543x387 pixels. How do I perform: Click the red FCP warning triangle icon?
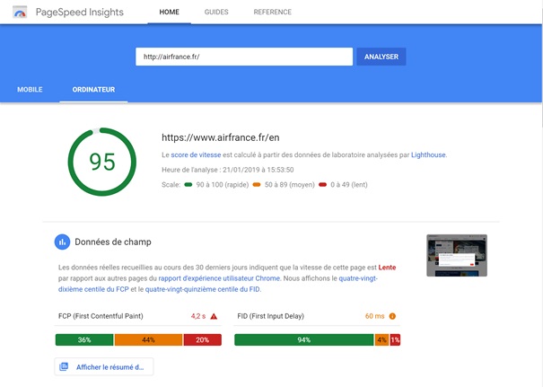[x=214, y=316]
